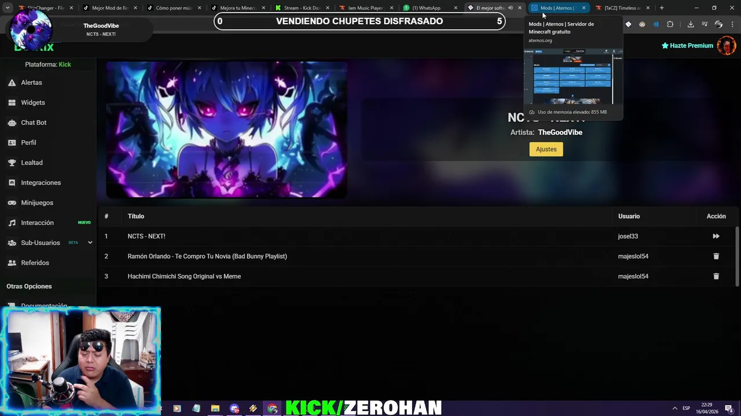Screen dimensions: 741x416
Task: Click user josel33 in the queue
Action: (628, 236)
